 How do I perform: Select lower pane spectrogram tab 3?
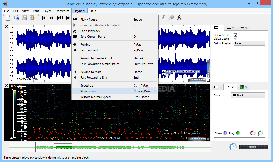coord(243,87)
